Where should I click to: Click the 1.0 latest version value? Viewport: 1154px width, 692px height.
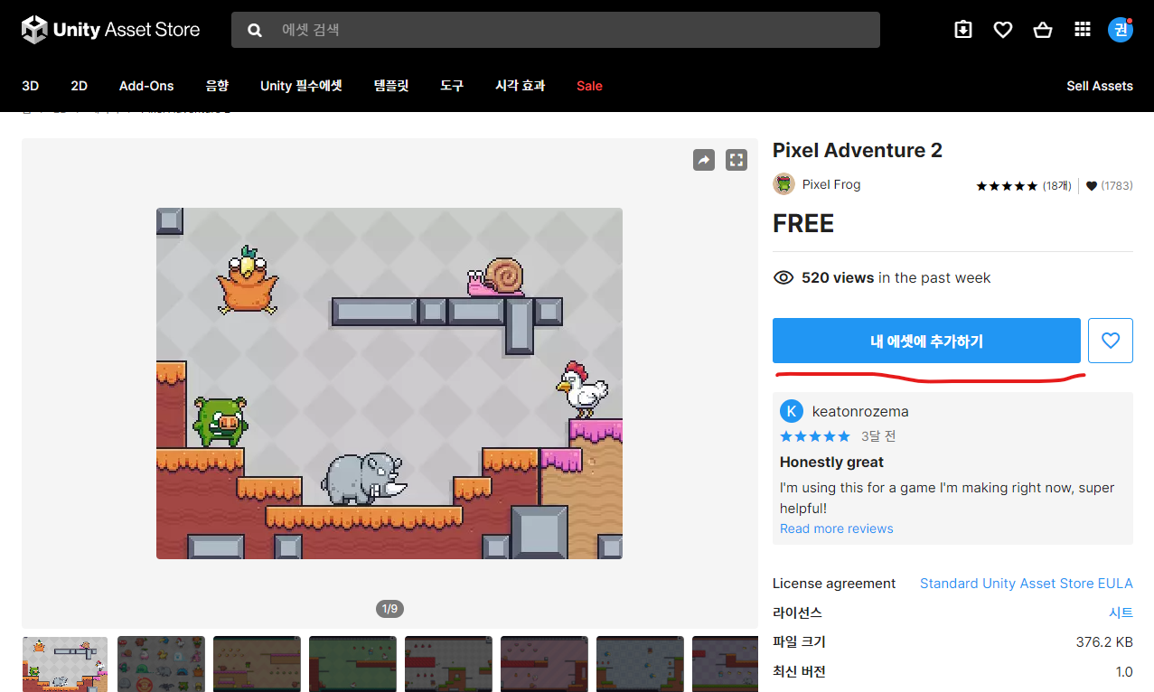(1124, 671)
